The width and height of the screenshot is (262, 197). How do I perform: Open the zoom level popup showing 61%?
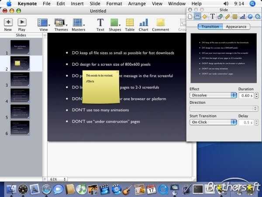tap(58, 179)
